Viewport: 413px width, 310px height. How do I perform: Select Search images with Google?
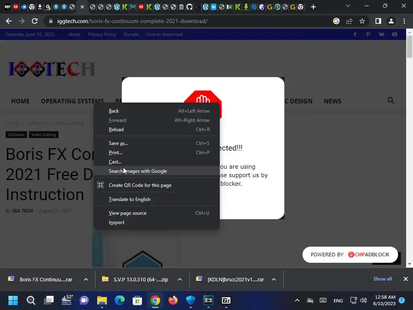tap(157, 171)
